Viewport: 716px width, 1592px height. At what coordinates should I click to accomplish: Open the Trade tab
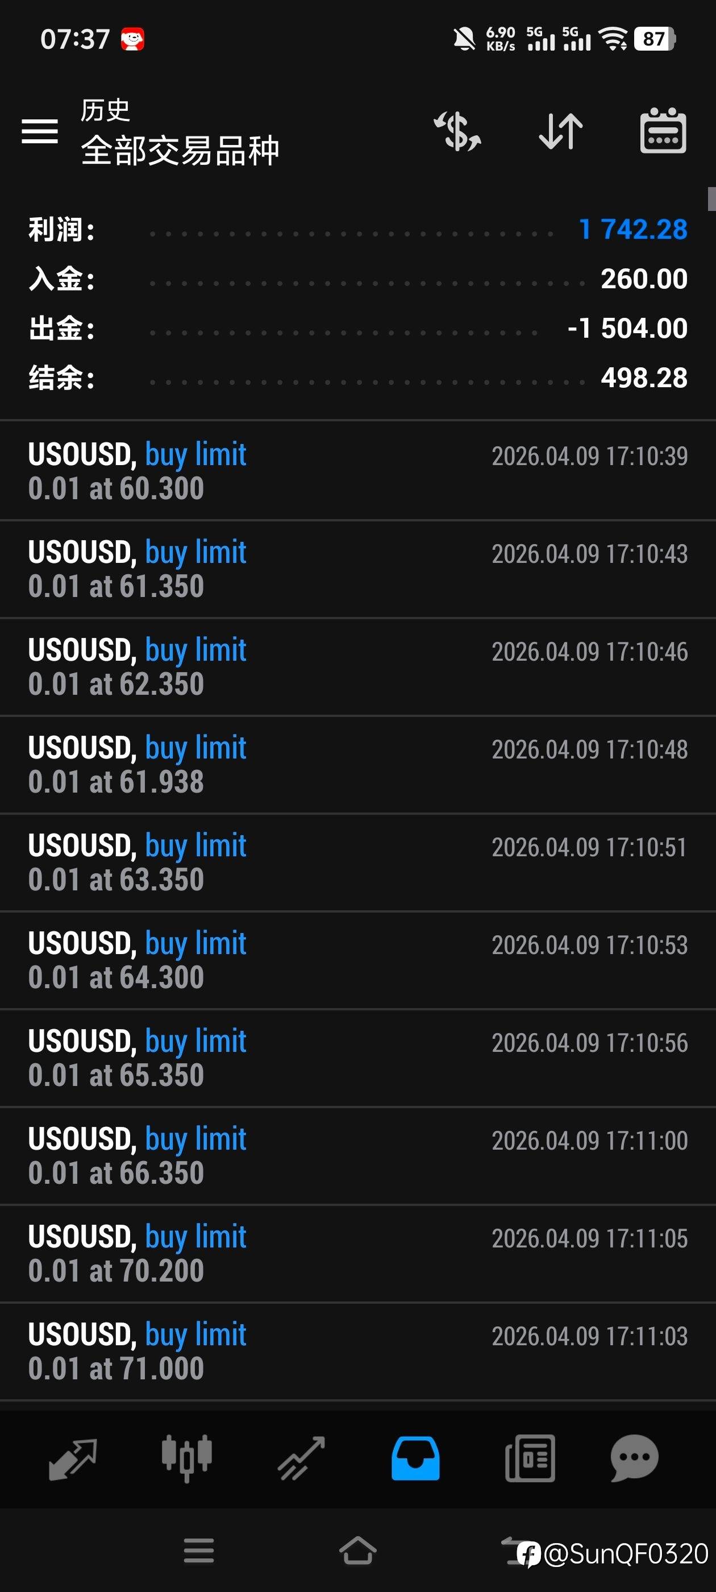click(x=302, y=1458)
